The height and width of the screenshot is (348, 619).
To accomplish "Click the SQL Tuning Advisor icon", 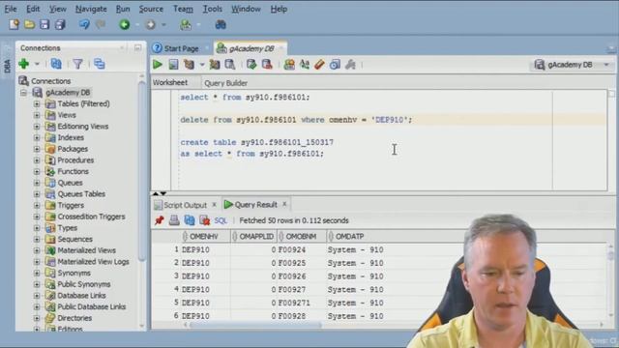I will click(x=230, y=65).
